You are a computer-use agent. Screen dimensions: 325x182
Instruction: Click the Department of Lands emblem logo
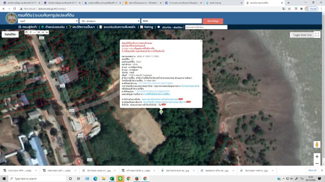11,18
